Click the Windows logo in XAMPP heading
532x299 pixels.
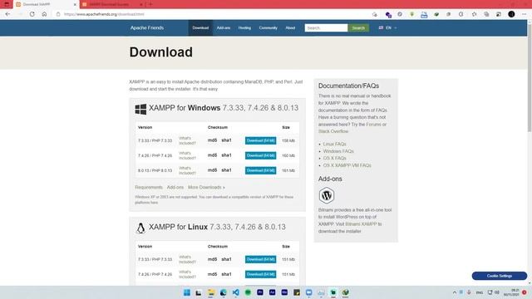[140, 109]
